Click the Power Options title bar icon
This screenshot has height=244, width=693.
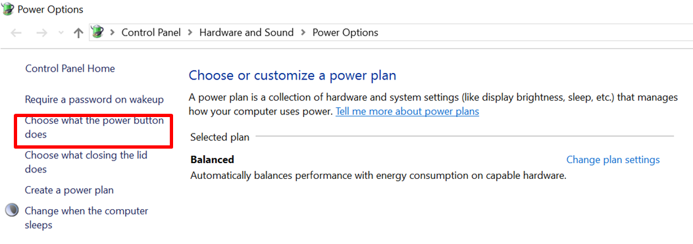7,9
